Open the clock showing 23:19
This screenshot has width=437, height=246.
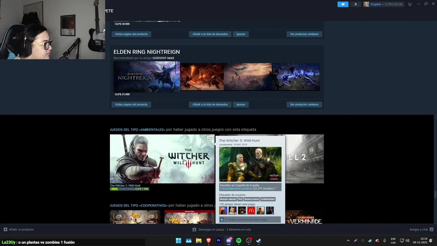click(420, 241)
